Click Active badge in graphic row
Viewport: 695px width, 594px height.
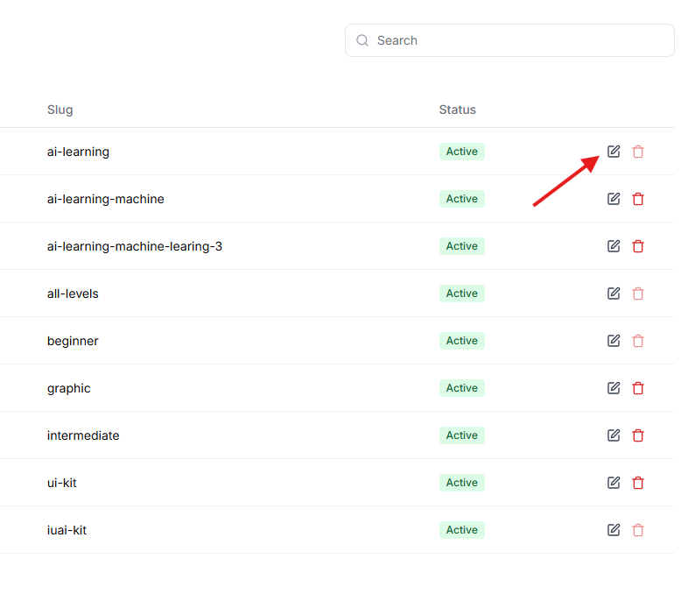[x=462, y=388]
